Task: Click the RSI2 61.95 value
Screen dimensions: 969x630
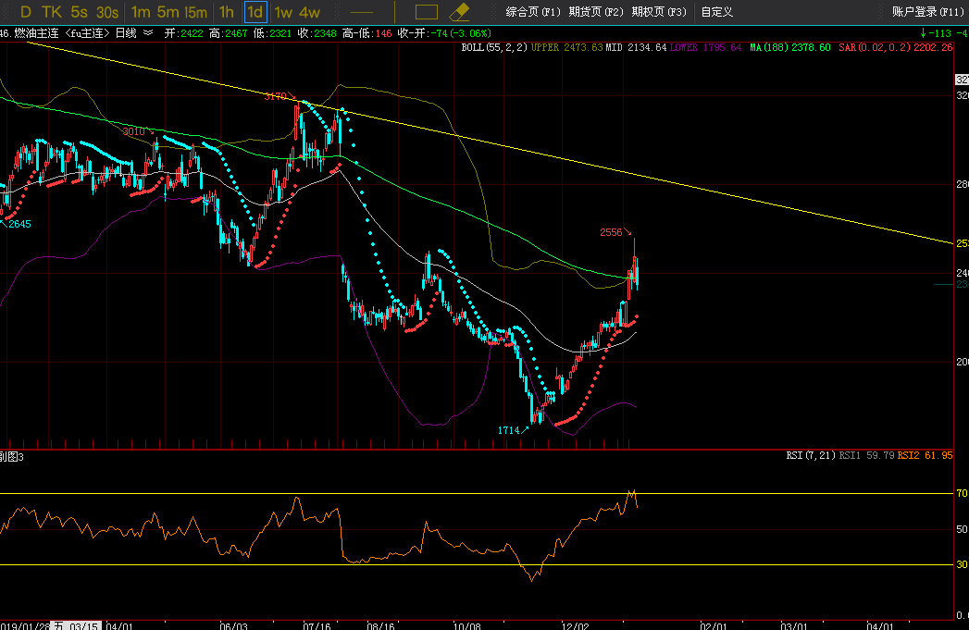Action: 926,455
